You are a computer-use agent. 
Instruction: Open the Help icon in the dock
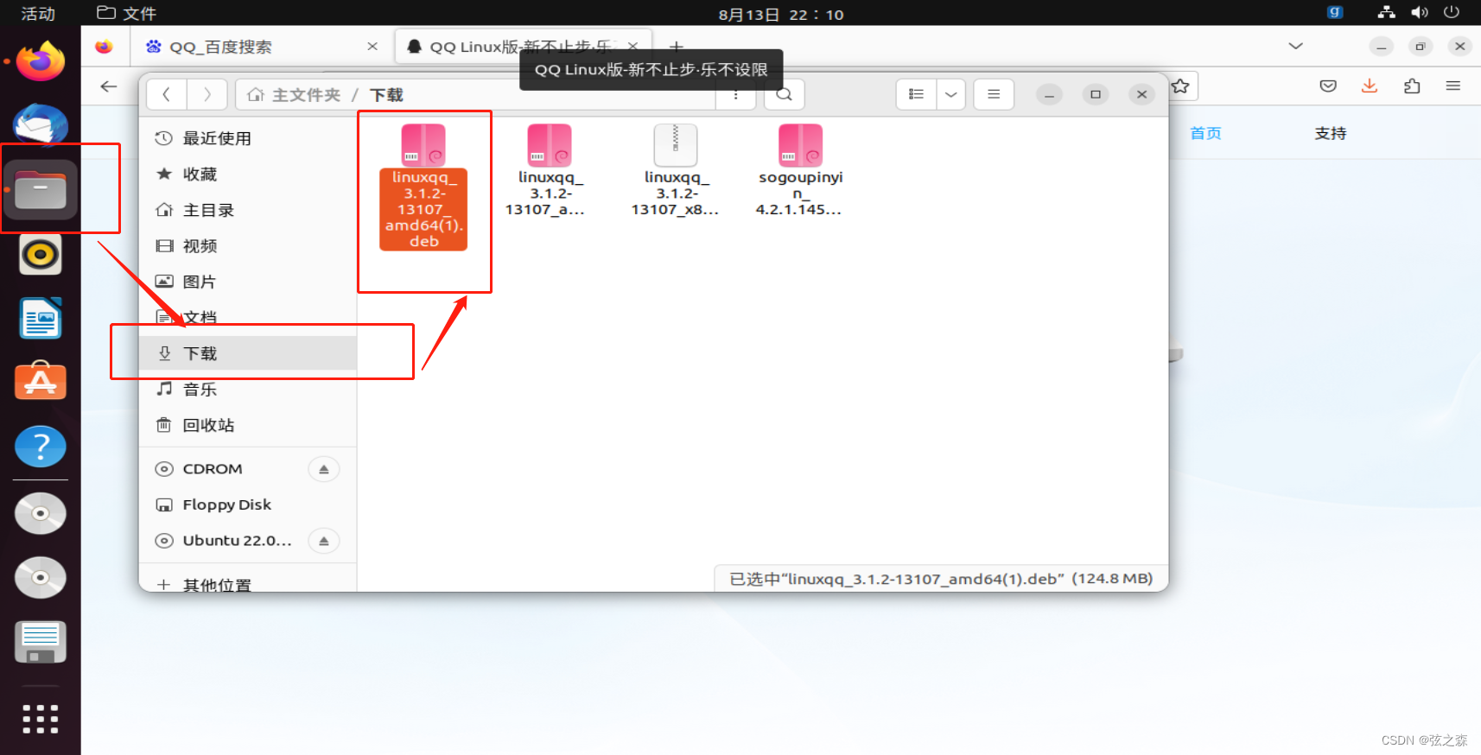pos(40,447)
